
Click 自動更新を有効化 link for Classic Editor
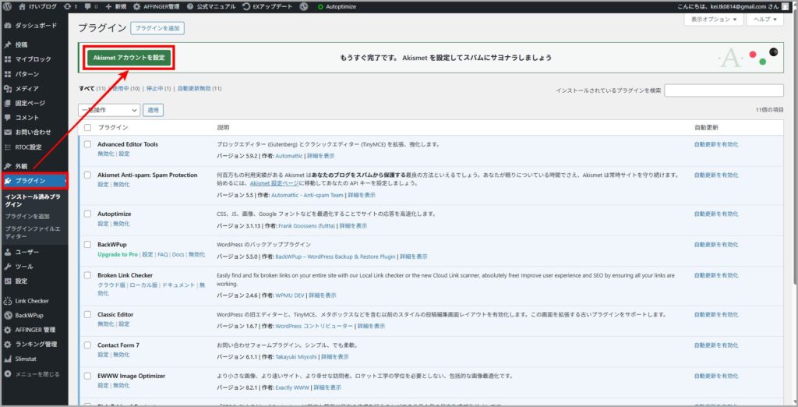pyautogui.click(x=716, y=314)
